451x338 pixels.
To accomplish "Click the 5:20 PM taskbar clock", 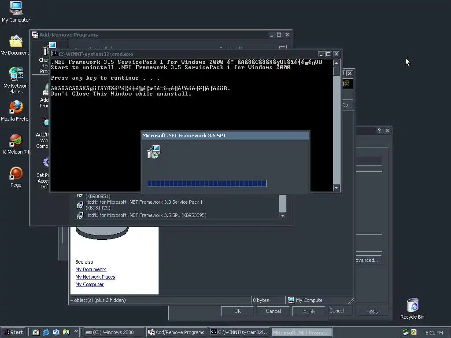I will pos(434,333).
